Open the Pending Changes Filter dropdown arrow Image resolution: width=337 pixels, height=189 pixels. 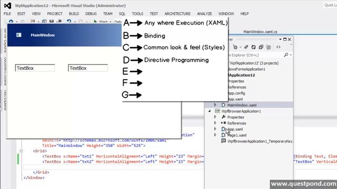coord(240,47)
